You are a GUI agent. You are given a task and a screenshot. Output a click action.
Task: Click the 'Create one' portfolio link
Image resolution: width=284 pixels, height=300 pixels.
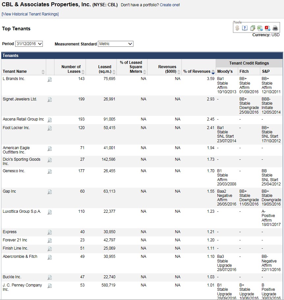coord(169,5)
